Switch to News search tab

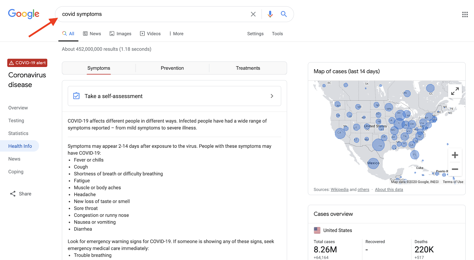pyautogui.click(x=92, y=34)
